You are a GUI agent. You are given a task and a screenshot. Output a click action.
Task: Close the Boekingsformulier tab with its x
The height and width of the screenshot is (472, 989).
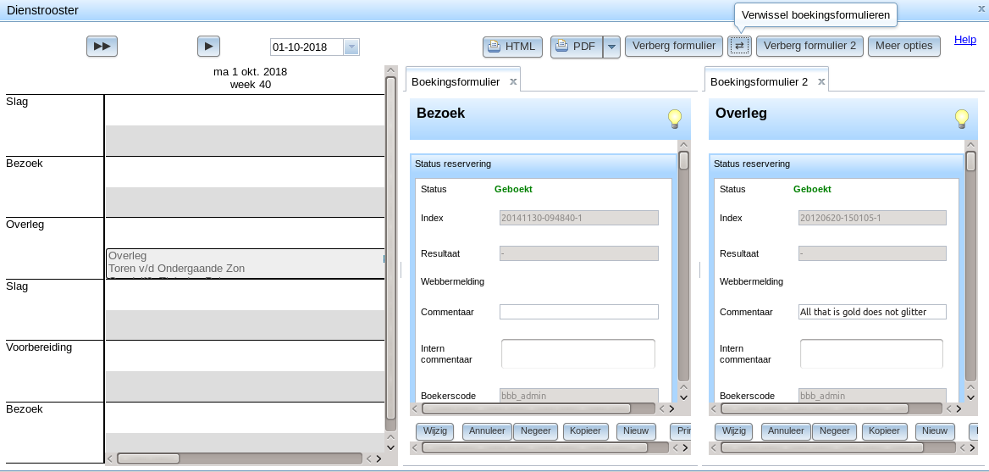click(513, 81)
